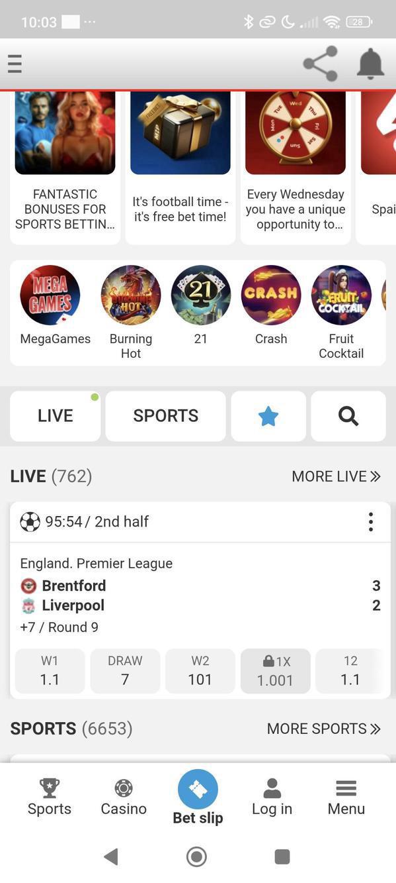Expand MORE SPORTS list
396x883 pixels.
323,728
